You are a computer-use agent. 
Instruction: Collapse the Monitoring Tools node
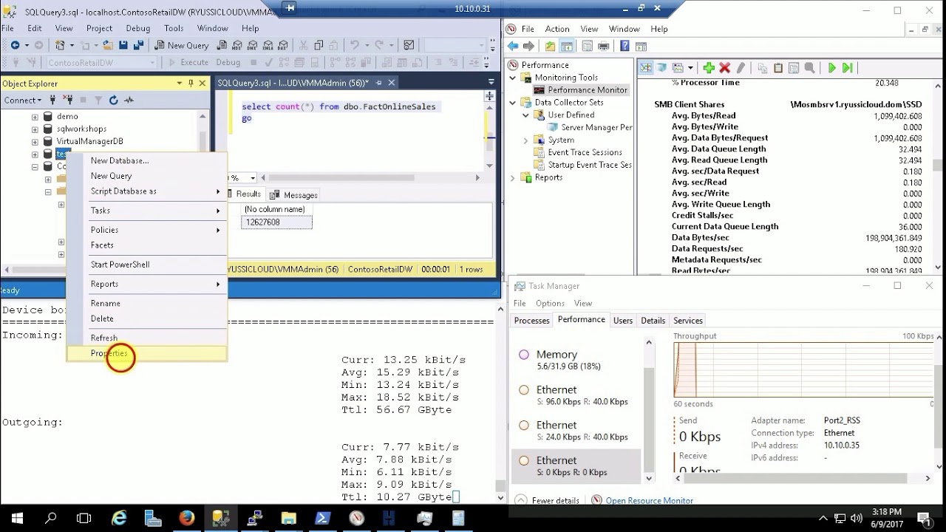514,78
